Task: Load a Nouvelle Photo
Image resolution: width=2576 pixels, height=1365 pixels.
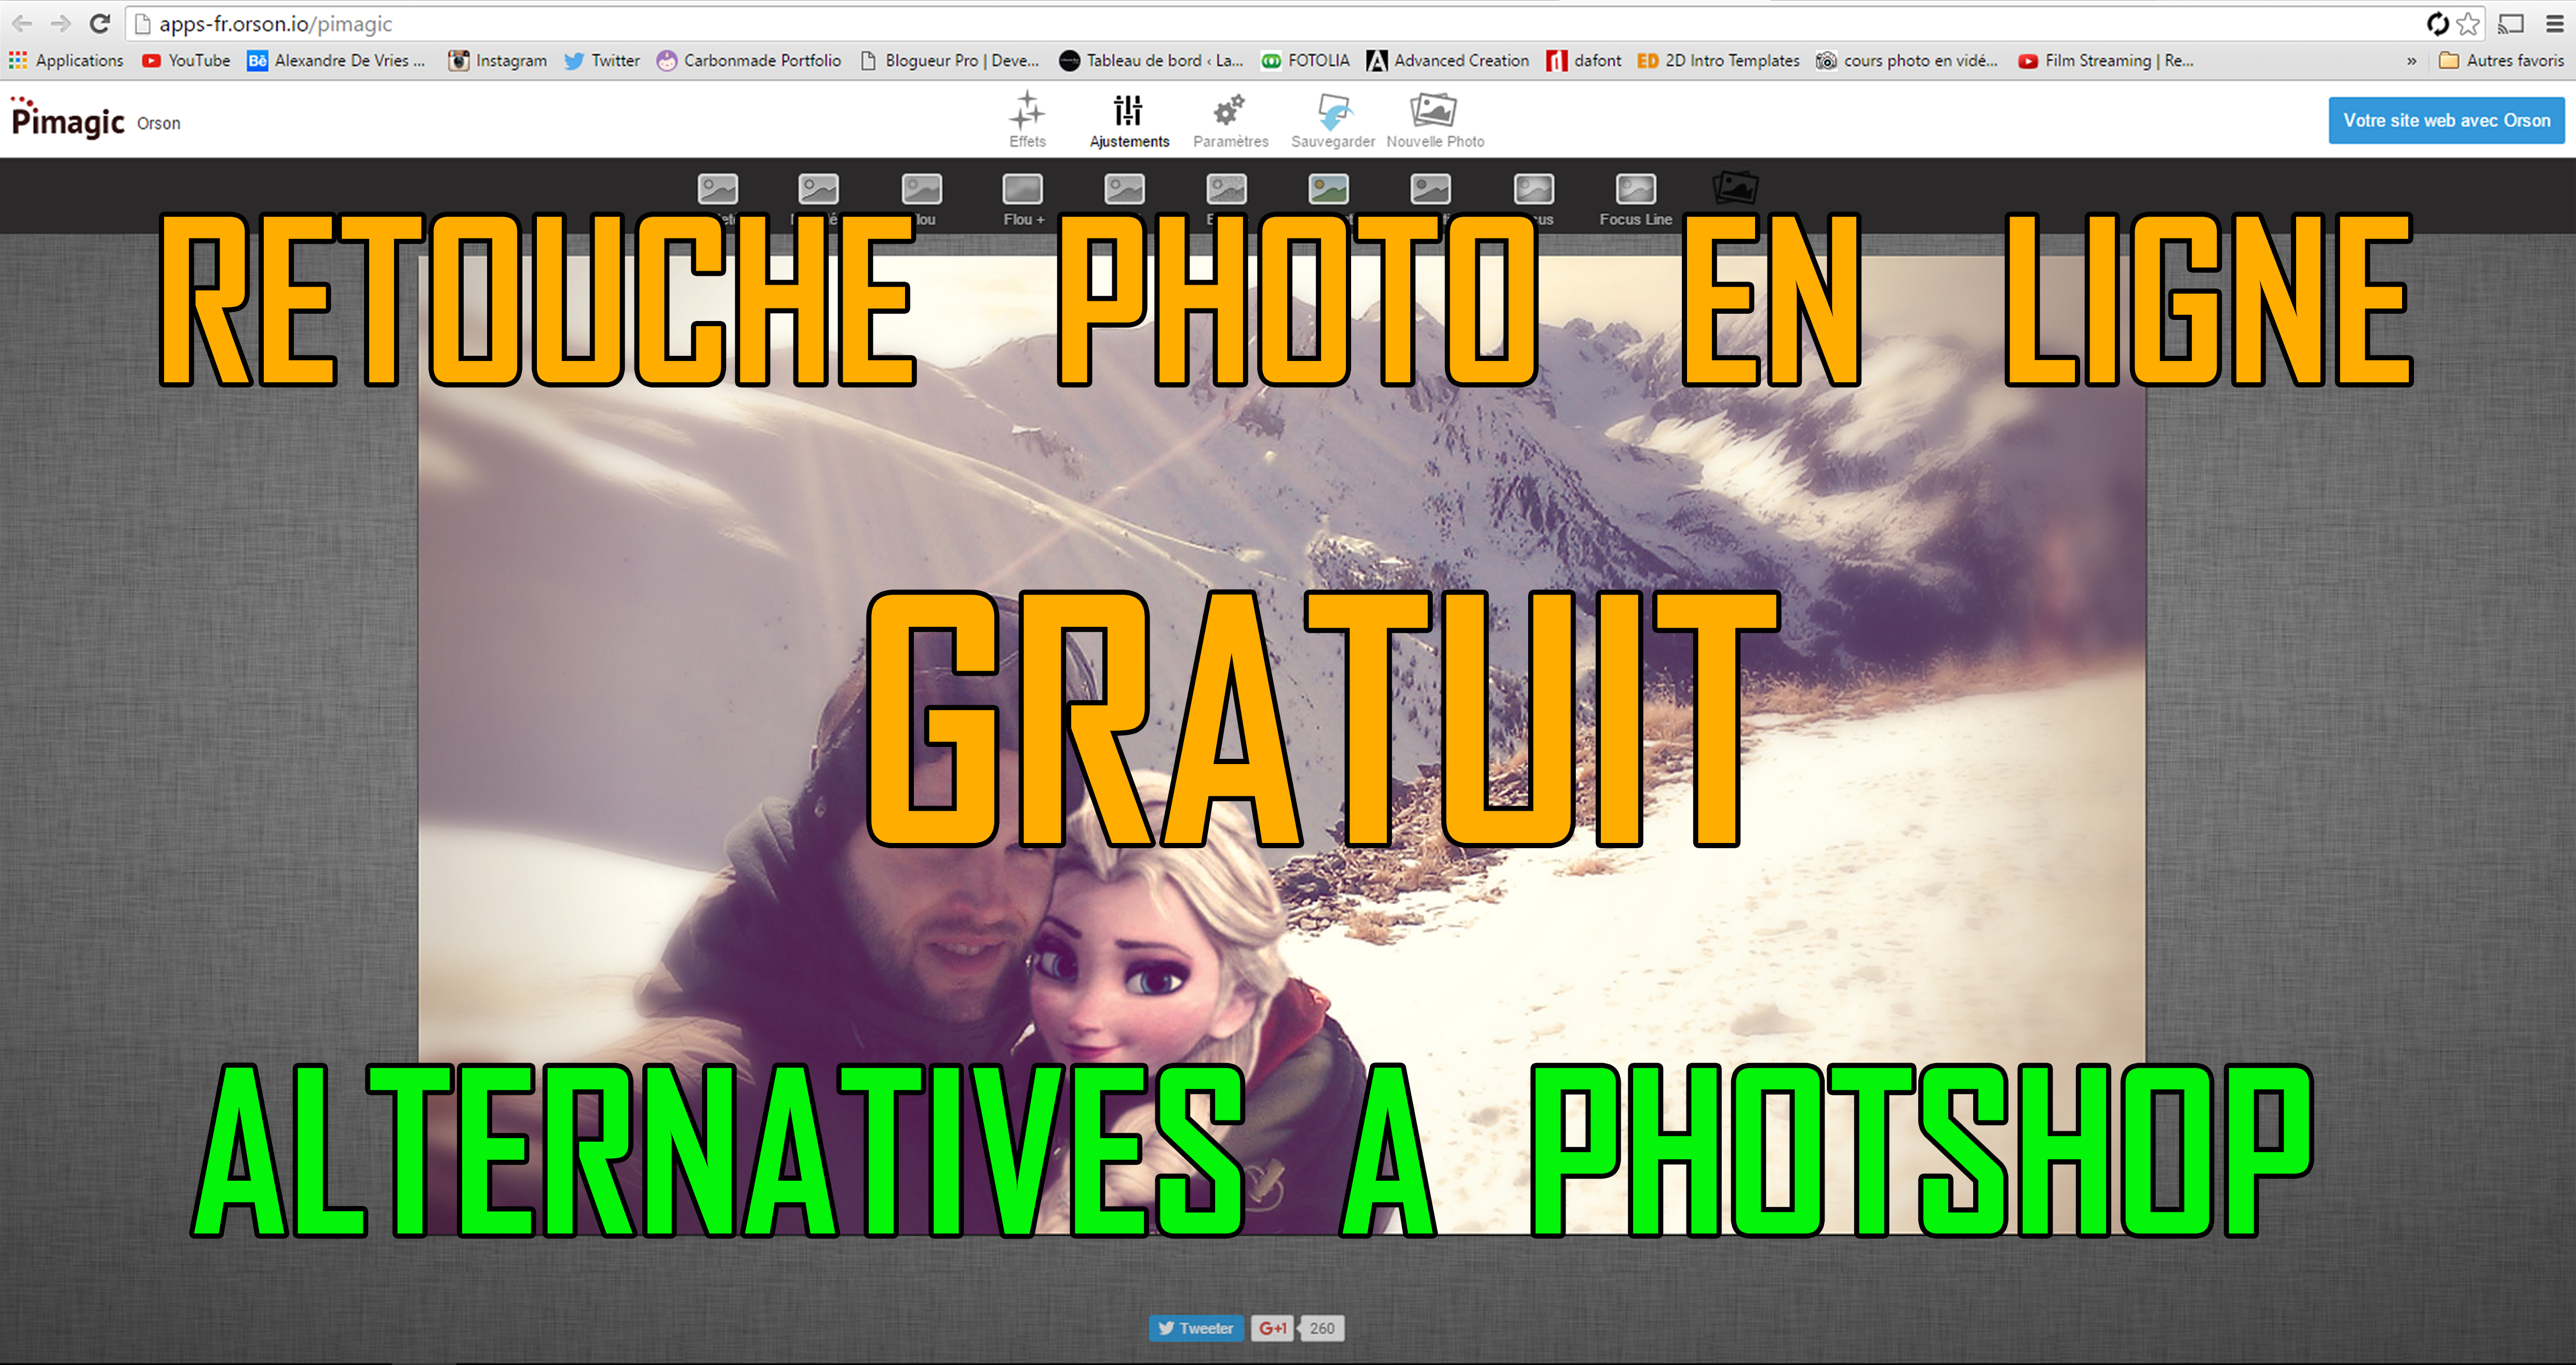Action: 1435,119
